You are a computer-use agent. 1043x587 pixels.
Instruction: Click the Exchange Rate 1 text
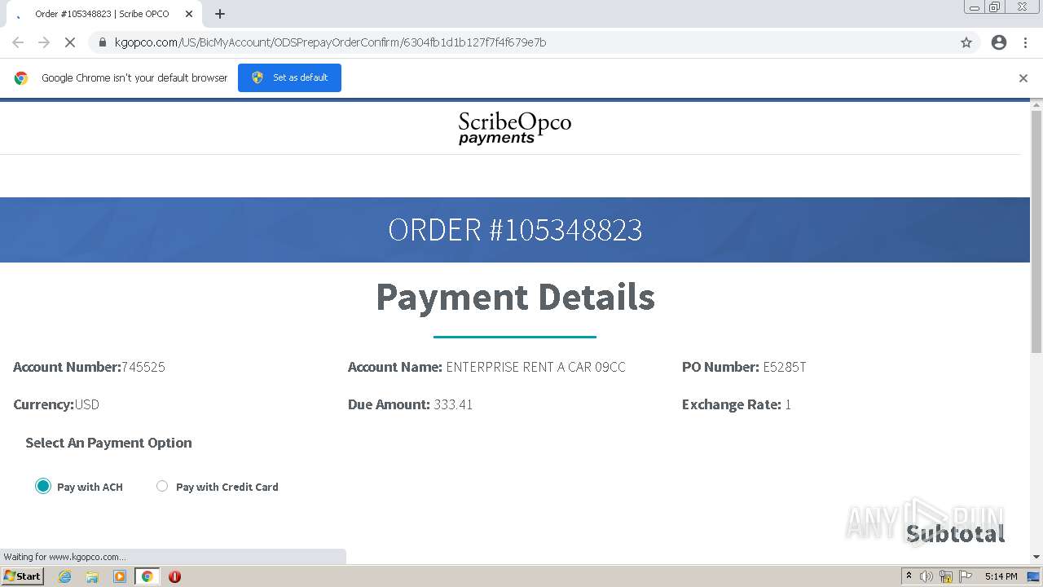(x=737, y=404)
